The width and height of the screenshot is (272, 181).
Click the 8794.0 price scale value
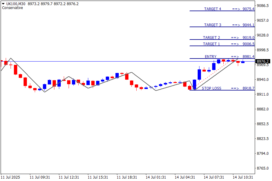pyautogui.click(x=263, y=154)
